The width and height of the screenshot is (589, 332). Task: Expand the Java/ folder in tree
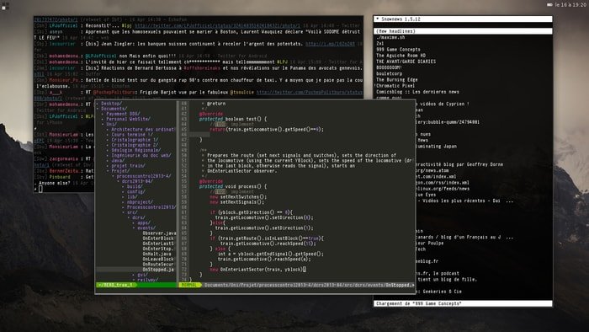click(118, 161)
